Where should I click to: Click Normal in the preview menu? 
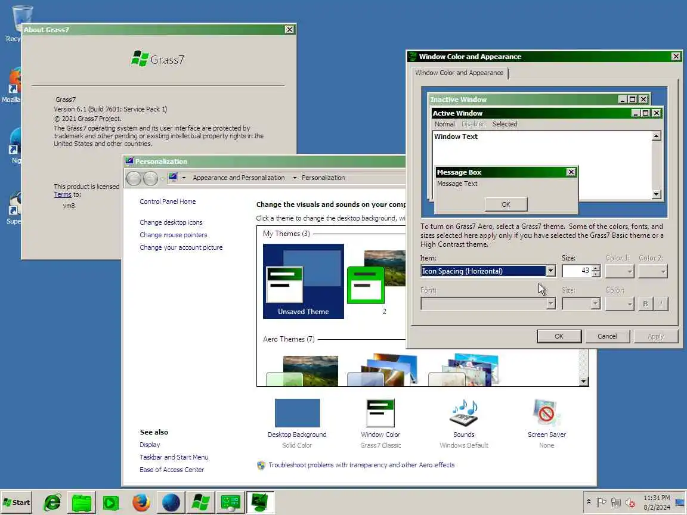coord(444,124)
